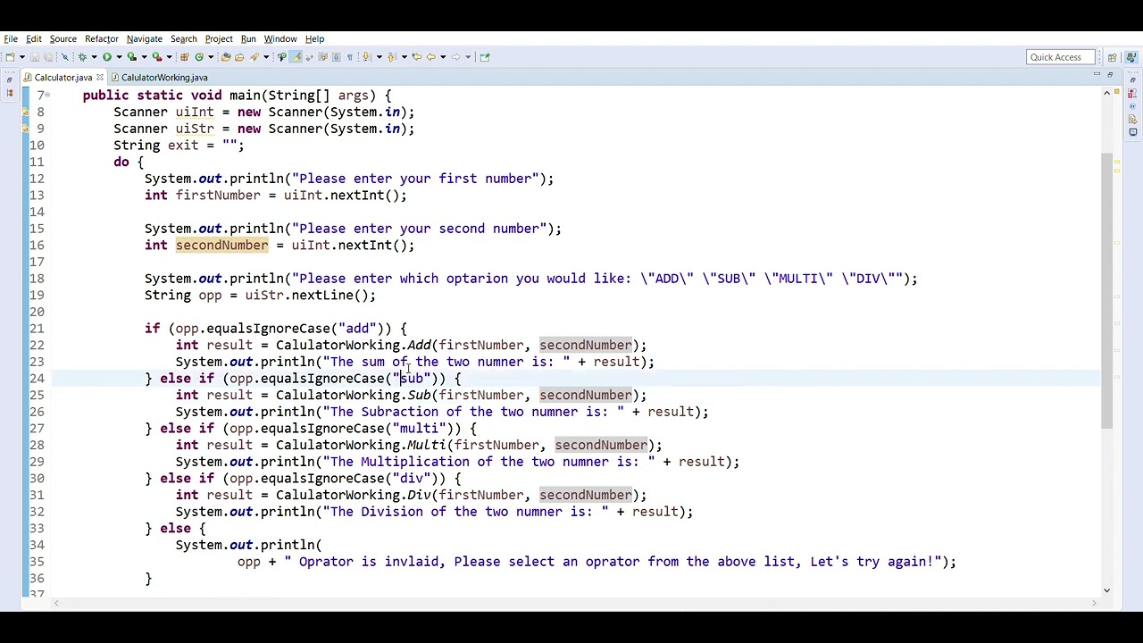Viewport: 1143px width, 643px height.
Task: Click the New Java Package icon
Action: pos(185,57)
